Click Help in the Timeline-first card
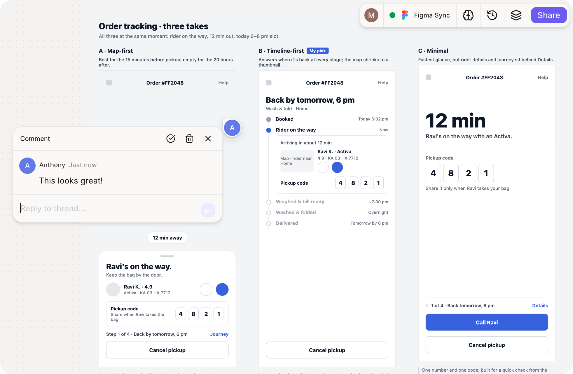This screenshot has width=573, height=374. pyautogui.click(x=383, y=83)
